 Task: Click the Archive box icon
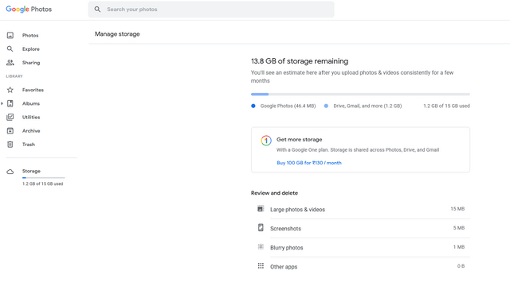(10, 130)
